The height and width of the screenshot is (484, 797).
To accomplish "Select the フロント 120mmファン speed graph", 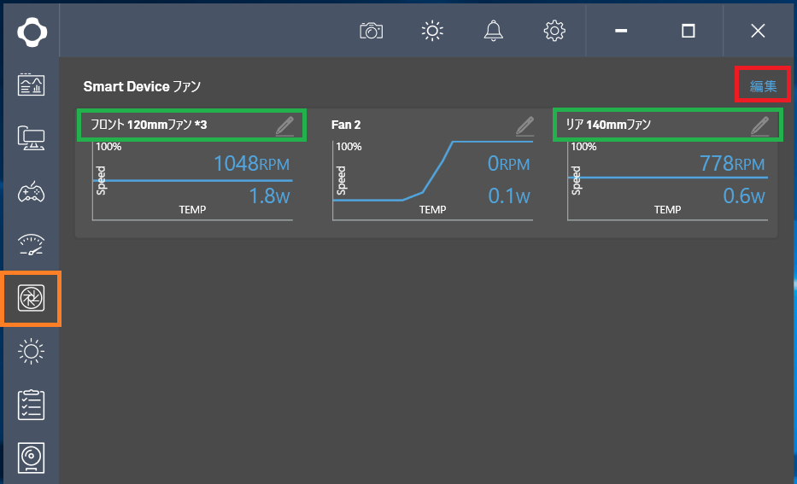I will point(192,180).
